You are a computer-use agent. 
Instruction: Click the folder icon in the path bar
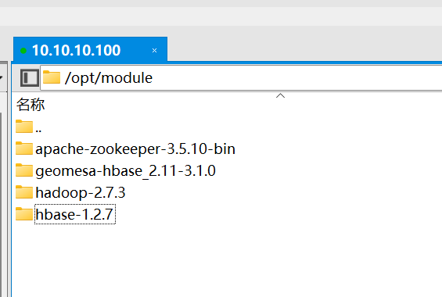[52, 77]
